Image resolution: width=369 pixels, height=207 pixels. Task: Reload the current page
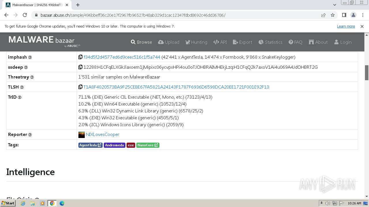tap(25, 15)
